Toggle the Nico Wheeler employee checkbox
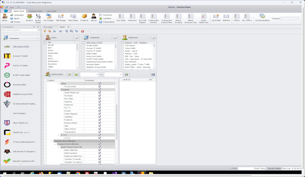 (122, 62)
